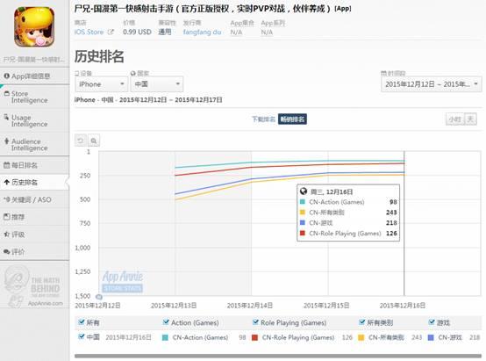Open 关键词 / ASO page

pyautogui.click(x=34, y=199)
